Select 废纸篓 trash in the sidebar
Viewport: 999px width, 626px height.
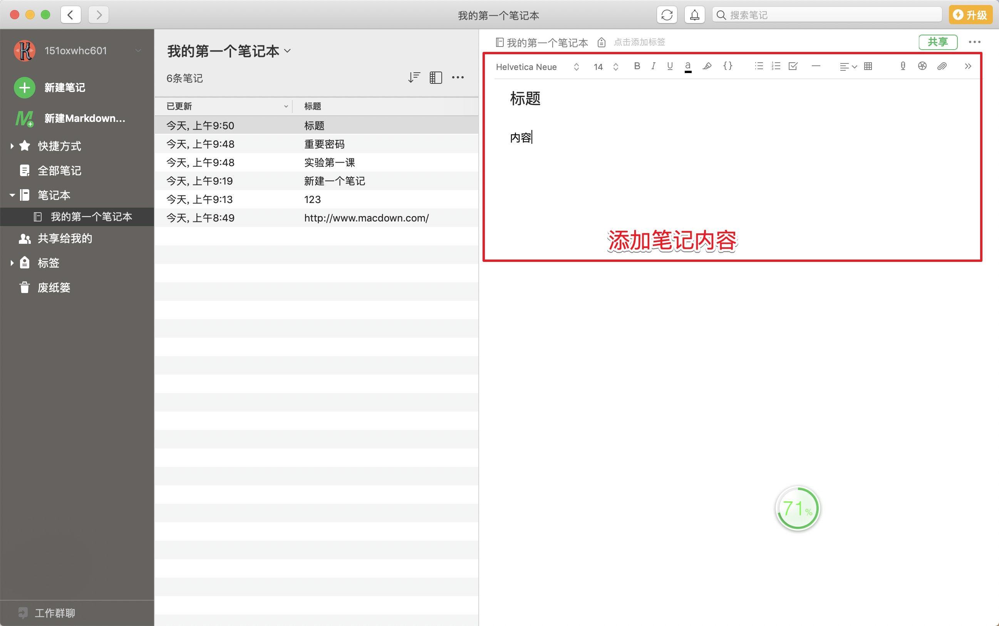click(54, 287)
